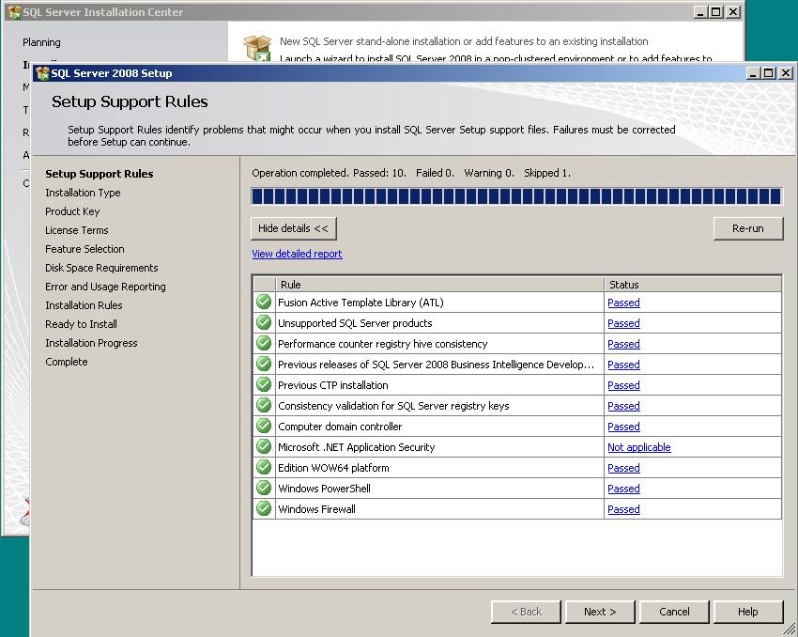Open Help from the bottom buttons
Screen dimensions: 798x637
748,612
